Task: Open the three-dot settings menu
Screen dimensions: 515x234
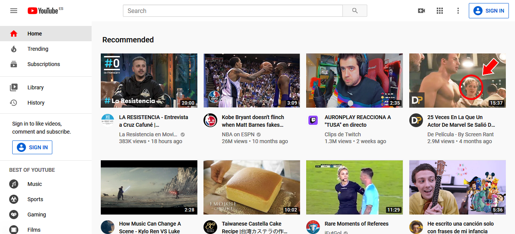Action: pos(458,11)
